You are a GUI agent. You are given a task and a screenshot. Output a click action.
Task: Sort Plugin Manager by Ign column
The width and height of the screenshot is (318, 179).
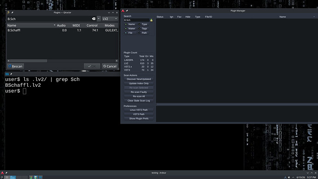[171, 17]
